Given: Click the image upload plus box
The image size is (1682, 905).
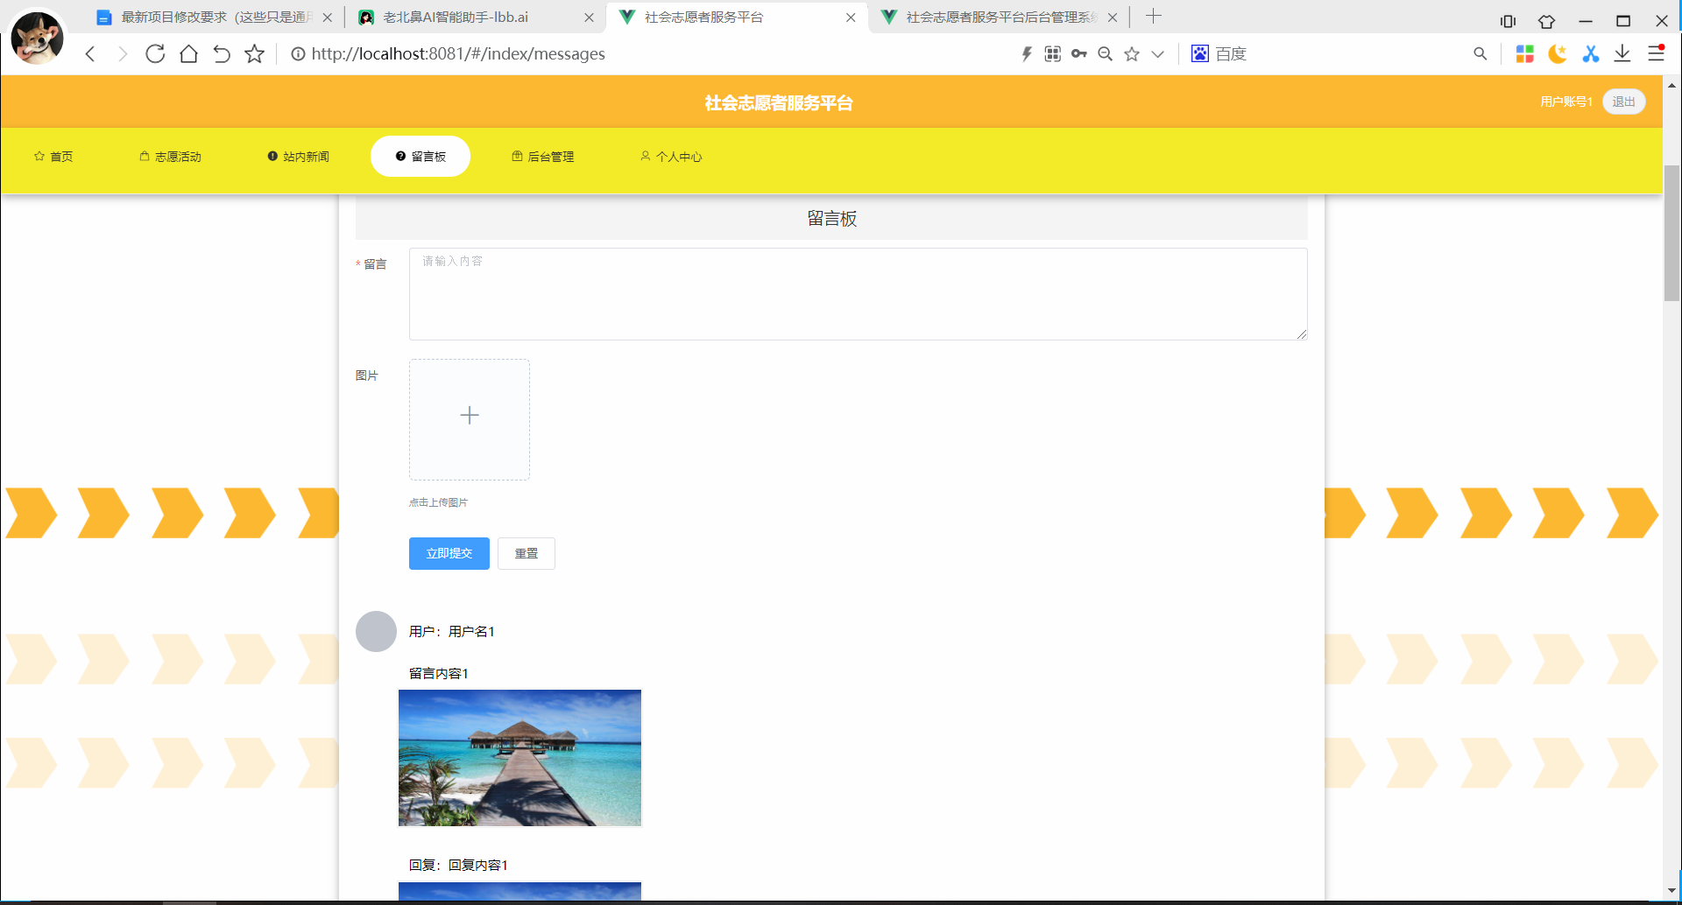Looking at the screenshot, I should [470, 419].
